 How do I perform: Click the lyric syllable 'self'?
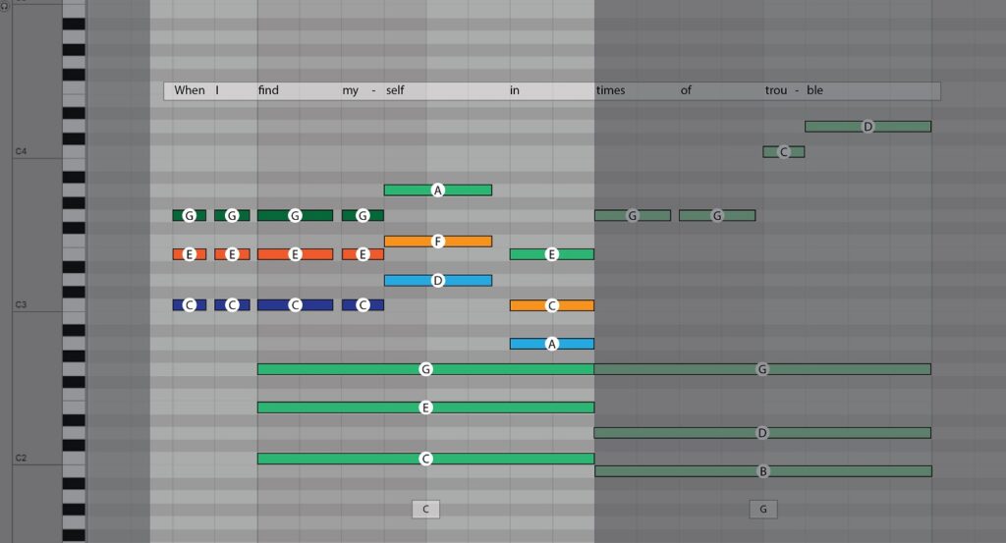(395, 90)
